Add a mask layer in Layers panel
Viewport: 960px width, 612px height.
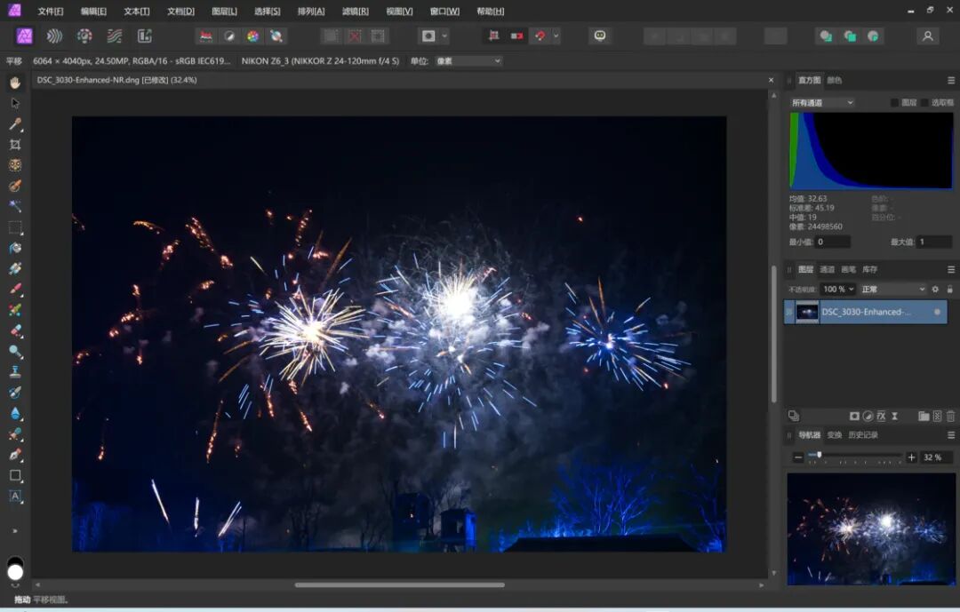click(854, 417)
